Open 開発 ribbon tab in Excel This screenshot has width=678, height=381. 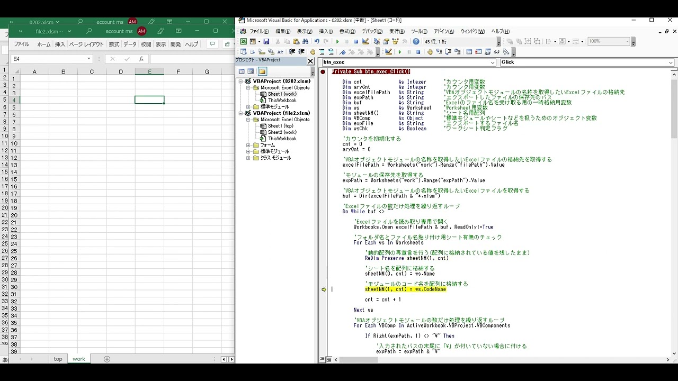176,44
